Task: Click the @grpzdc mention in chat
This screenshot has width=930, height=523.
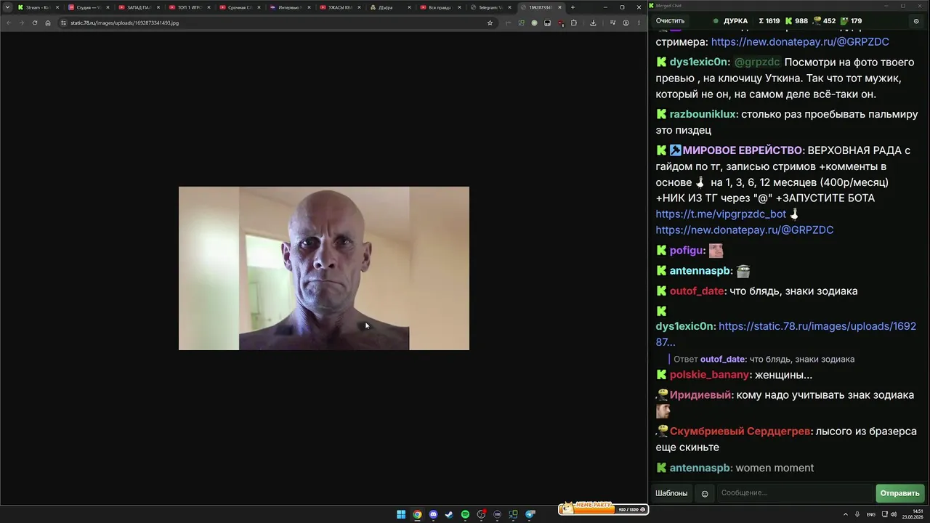Action: (x=757, y=62)
